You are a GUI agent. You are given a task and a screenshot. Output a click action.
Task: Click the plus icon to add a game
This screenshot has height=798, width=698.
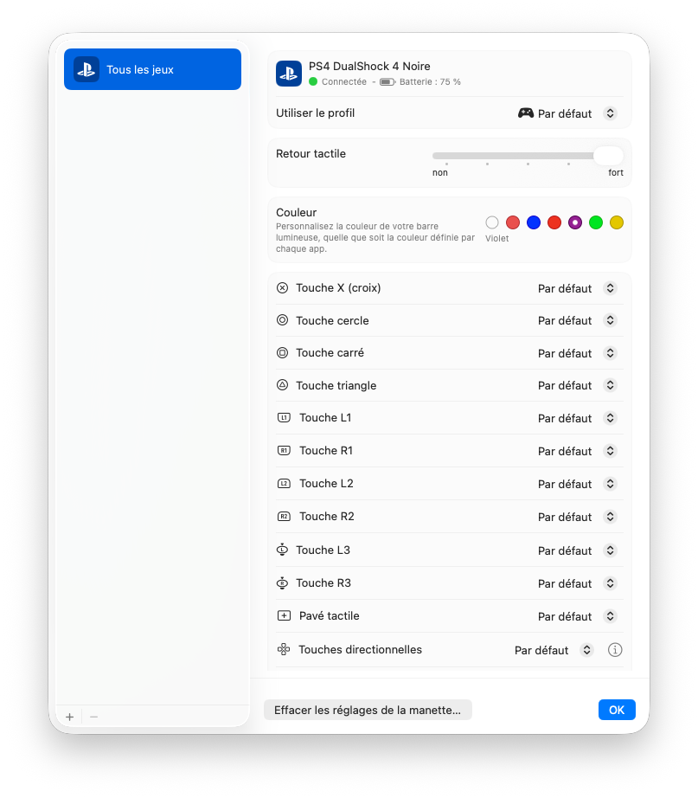click(x=70, y=717)
